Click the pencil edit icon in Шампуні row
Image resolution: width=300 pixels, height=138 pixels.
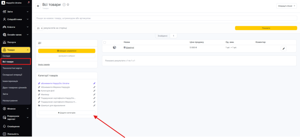[x=283, y=48]
